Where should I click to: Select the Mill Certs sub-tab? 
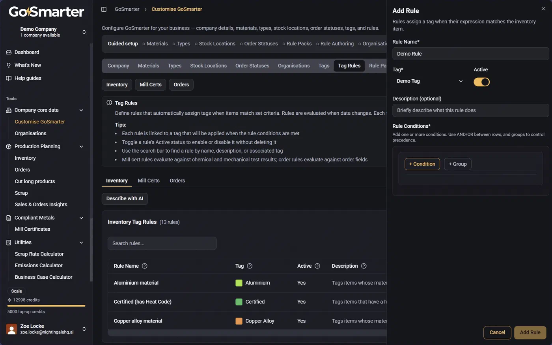point(149,181)
